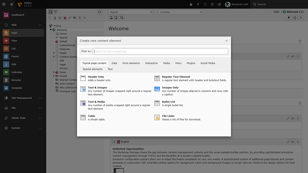Open the English language dropdown
This screenshot has height=173, width=308.
coord(130,12)
